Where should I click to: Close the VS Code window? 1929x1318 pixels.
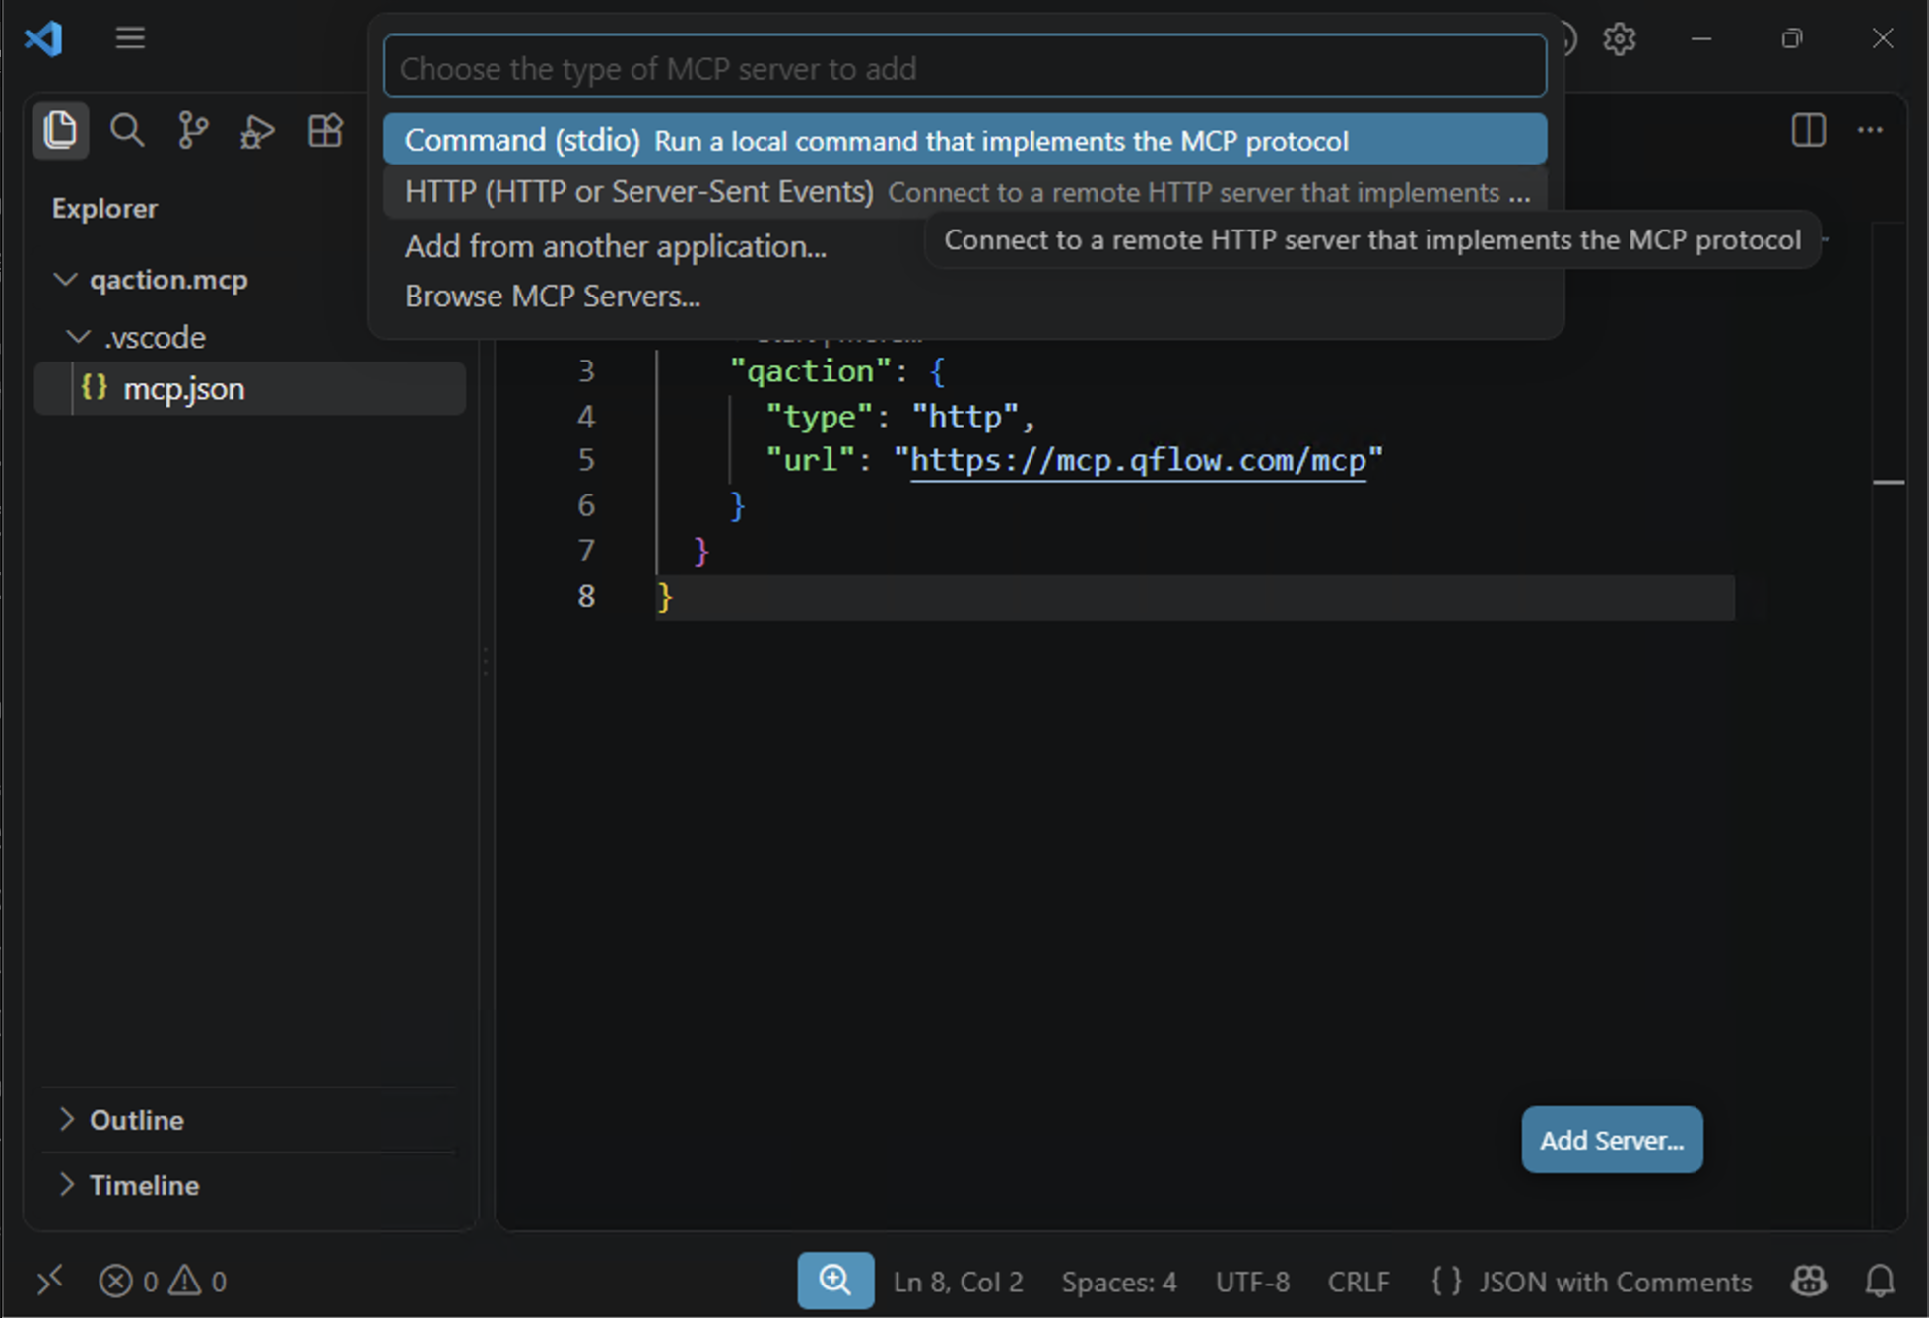point(1882,38)
